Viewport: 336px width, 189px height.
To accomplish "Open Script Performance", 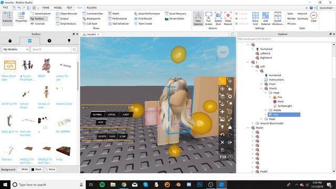I will point(147,14).
